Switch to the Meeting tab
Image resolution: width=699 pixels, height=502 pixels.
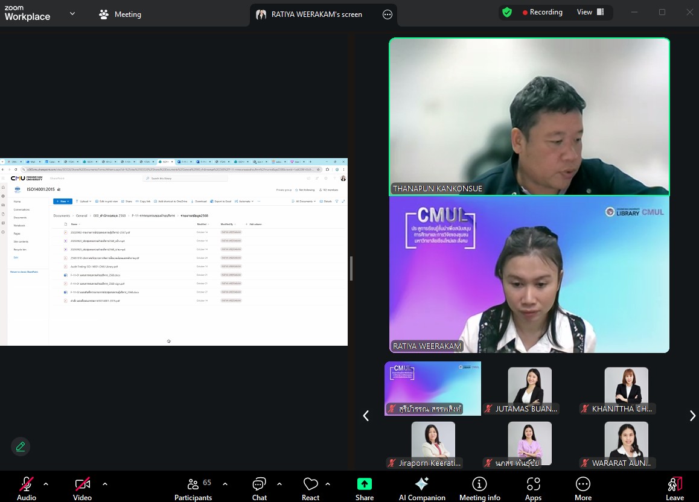[x=120, y=14]
